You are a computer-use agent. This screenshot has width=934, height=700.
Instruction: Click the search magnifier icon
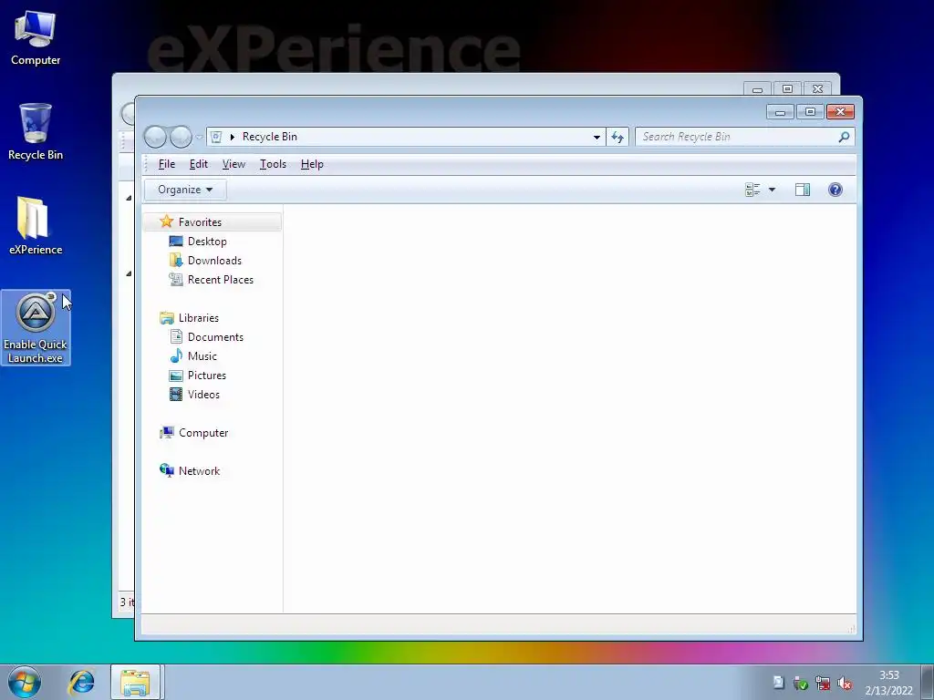[844, 137]
